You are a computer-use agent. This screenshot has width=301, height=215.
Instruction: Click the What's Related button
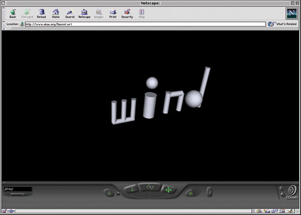[282, 24]
